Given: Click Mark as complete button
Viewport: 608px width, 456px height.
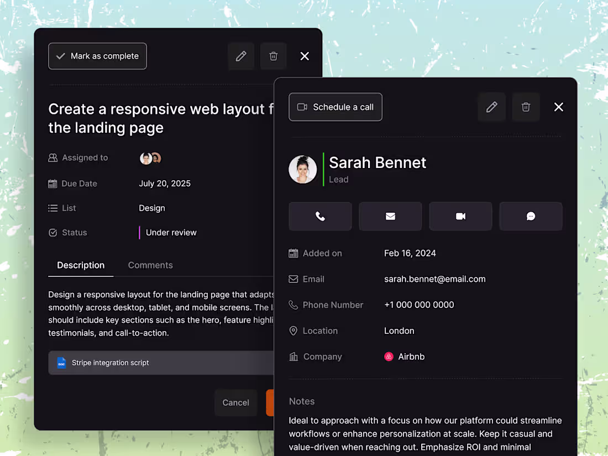Looking at the screenshot, I should pyautogui.click(x=97, y=56).
